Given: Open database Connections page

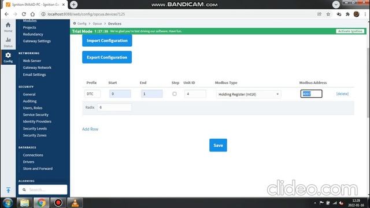Looking at the screenshot, I should [x=33, y=155].
